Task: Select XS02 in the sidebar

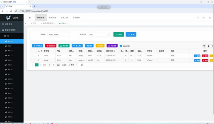Action: (x=12, y=117)
